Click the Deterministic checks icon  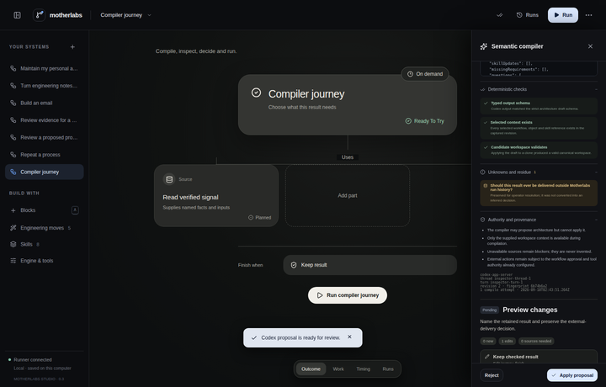coord(483,89)
